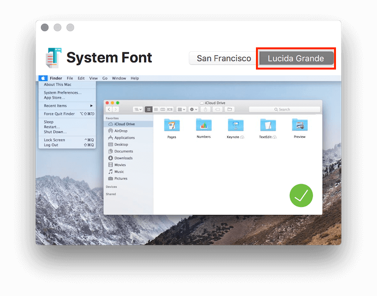This screenshot has height=296, width=377.
Task: Select Movies in the sidebar
Action: [128, 165]
